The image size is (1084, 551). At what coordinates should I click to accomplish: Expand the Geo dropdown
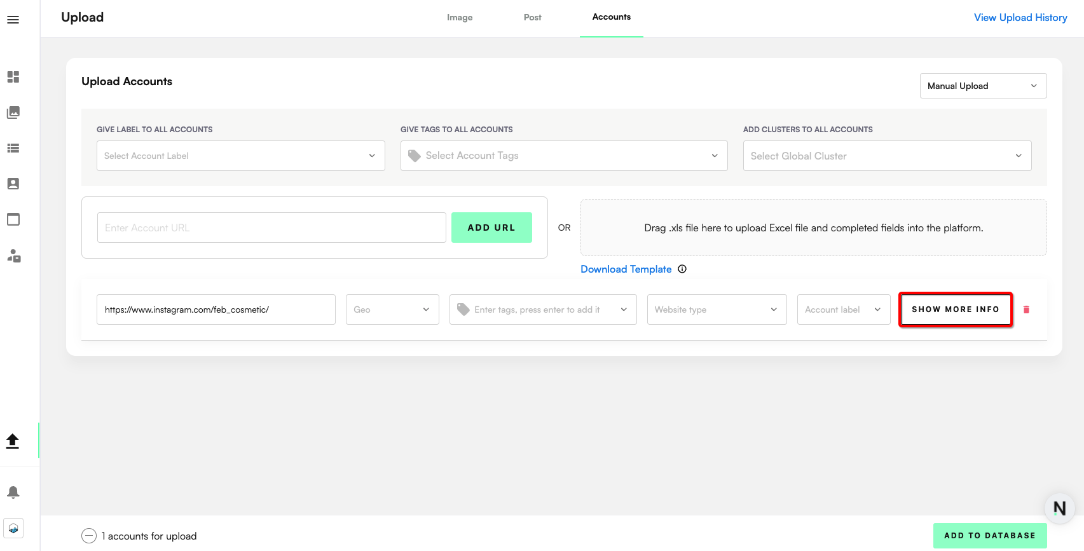[392, 310]
